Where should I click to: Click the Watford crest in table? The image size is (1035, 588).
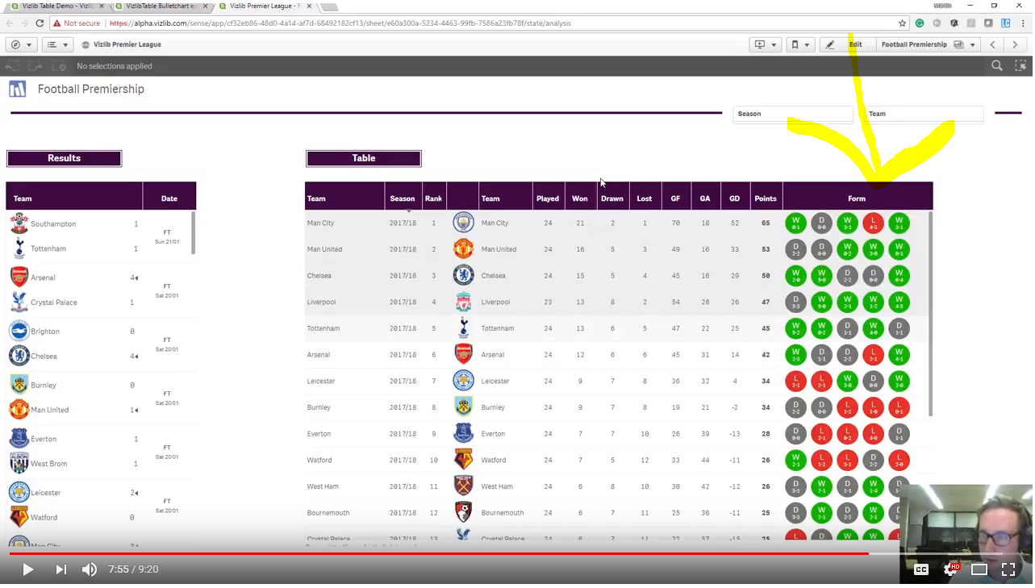coord(463,460)
